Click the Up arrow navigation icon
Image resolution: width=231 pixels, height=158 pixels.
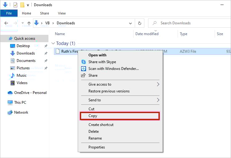pos(29,23)
